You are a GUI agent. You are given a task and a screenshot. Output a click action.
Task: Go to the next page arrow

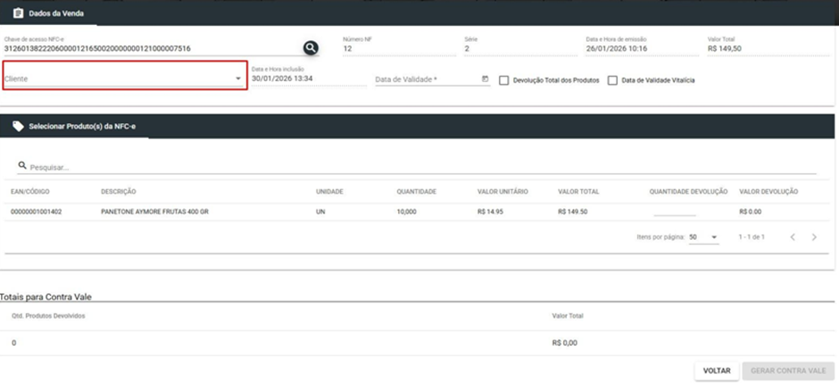pos(814,237)
